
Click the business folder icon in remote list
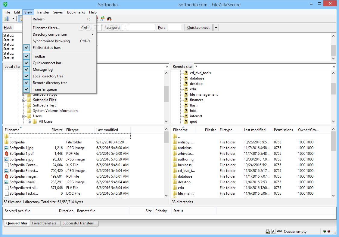click(175, 165)
